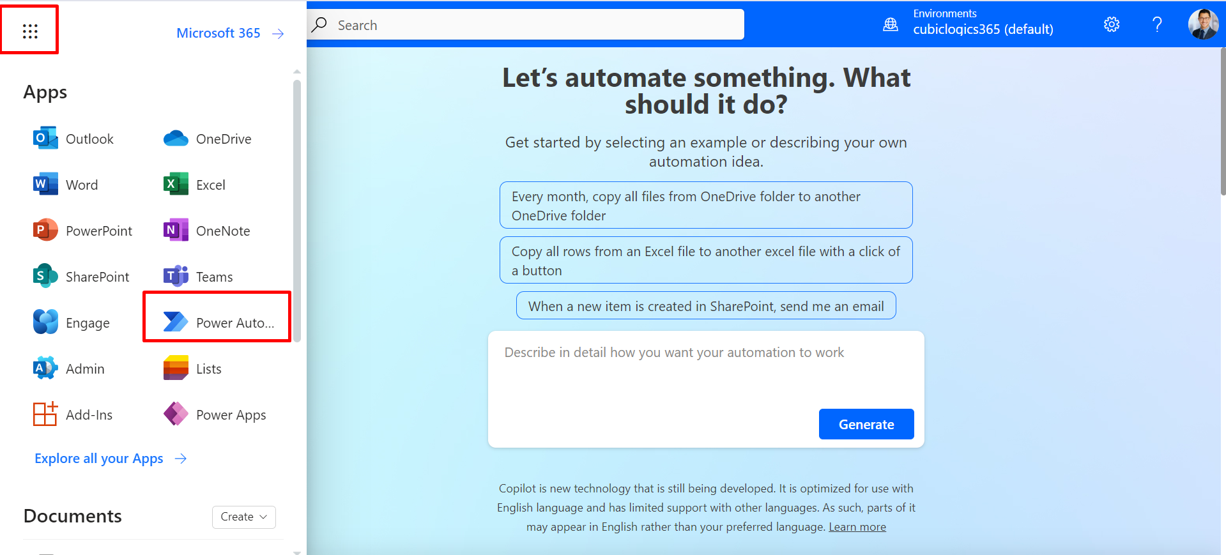The height and width of the screenshot is (555, 1226).
Task: Open OneDrive from the Apps list
Action: point(207,139)
